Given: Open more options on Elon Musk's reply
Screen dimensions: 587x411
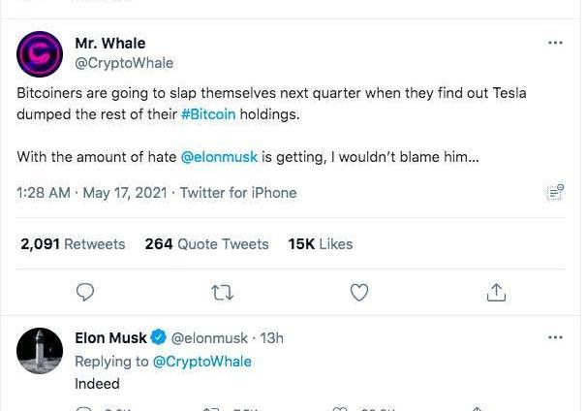Looking at the screenshot, I should (555, 337).
